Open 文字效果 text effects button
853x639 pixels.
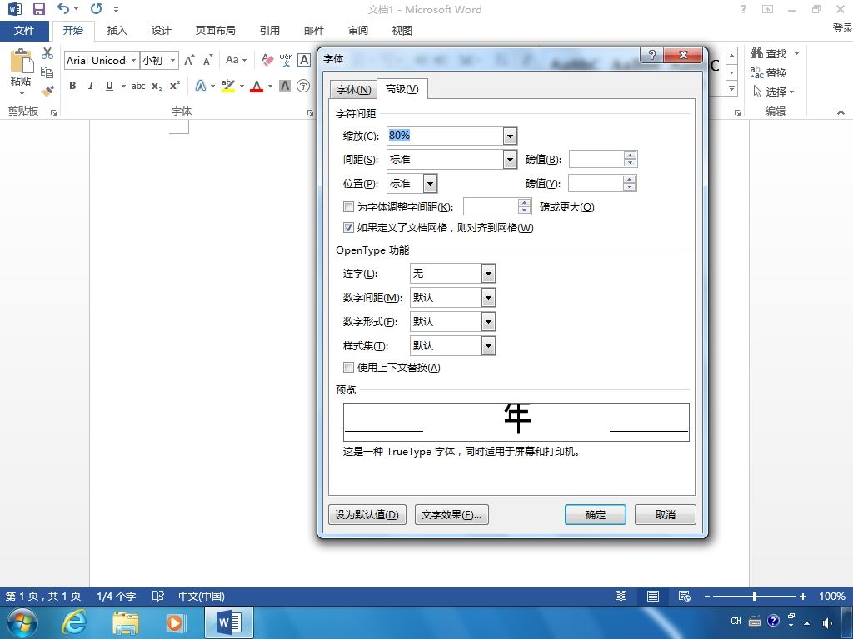[451, 514]
